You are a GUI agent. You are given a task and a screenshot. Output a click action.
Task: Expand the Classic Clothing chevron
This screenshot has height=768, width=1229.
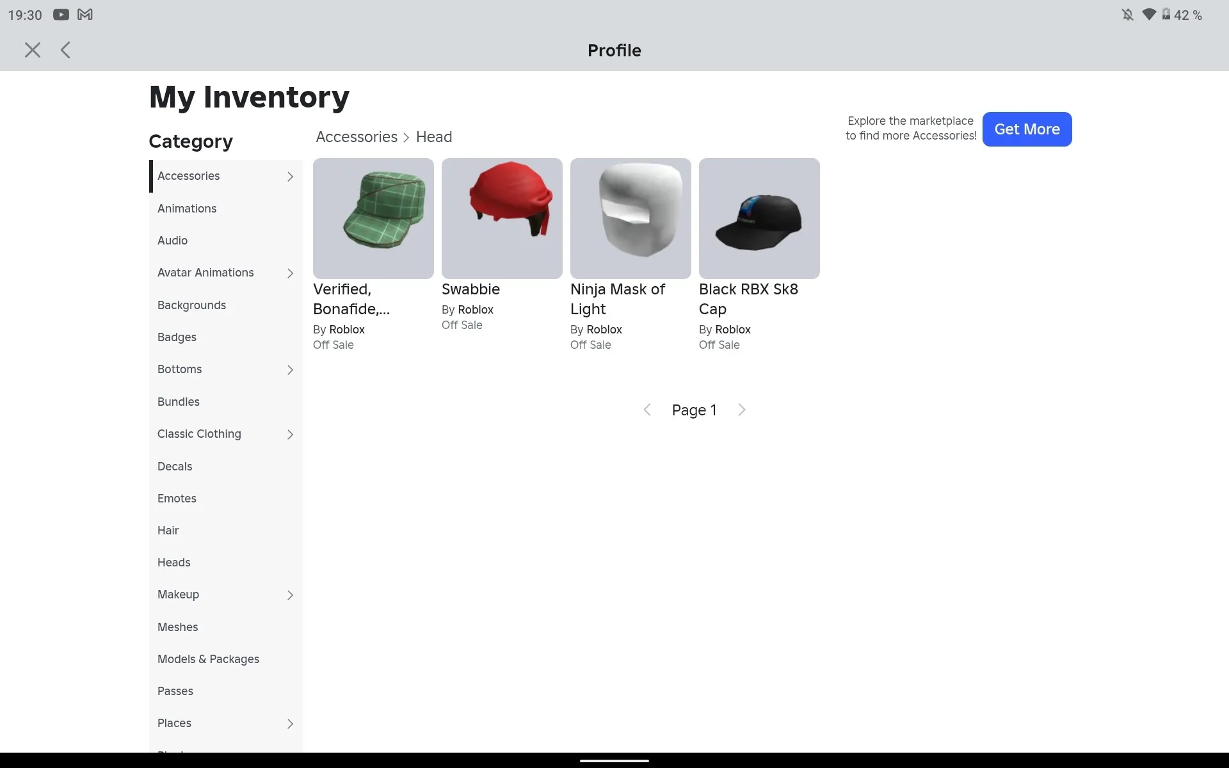coord(290,435)
